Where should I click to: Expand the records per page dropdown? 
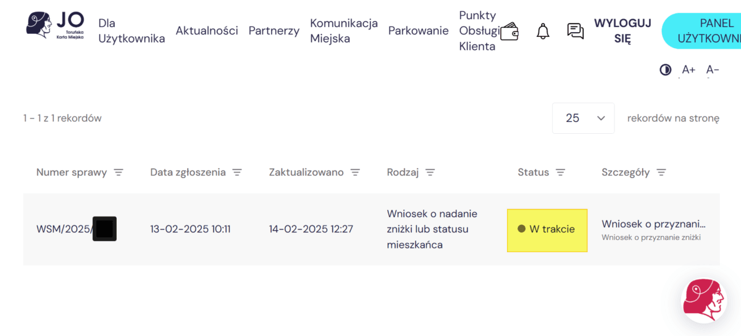(583, 118)
